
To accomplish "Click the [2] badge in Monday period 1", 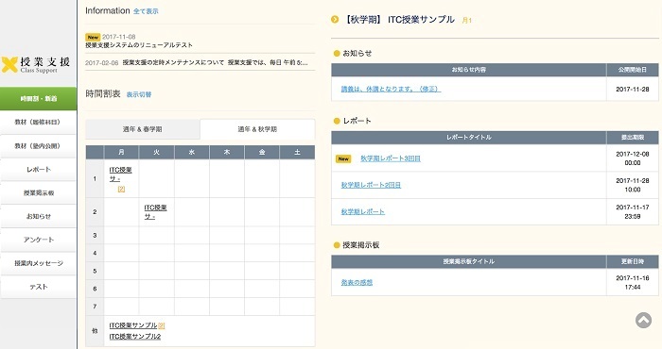I will [121, 189].
